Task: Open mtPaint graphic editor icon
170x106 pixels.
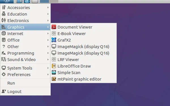Action: 54,79
